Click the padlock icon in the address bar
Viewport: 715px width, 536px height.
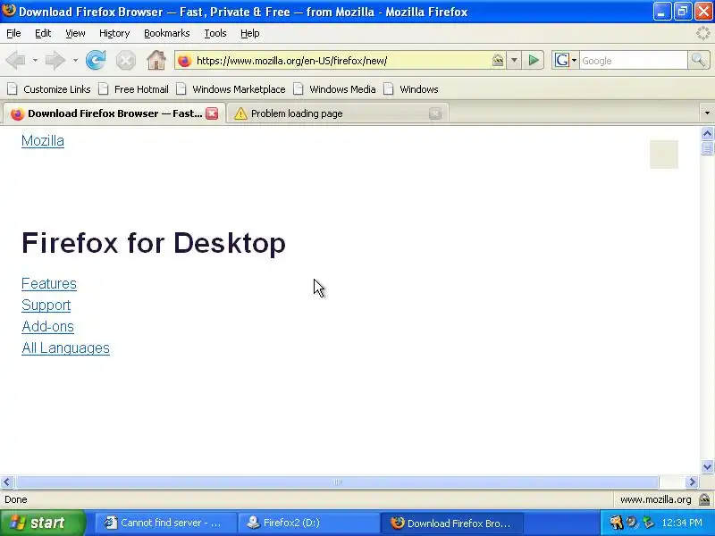[x=498, y=60]
